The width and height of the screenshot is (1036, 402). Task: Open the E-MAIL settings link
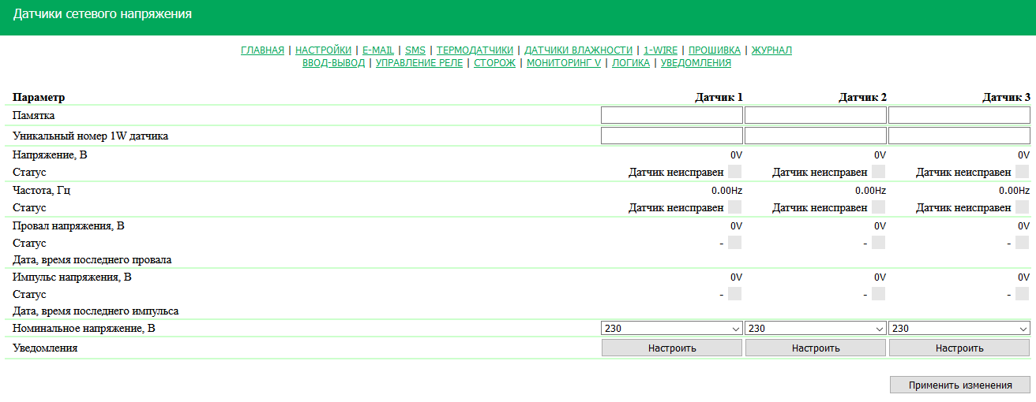coord(378,50)
